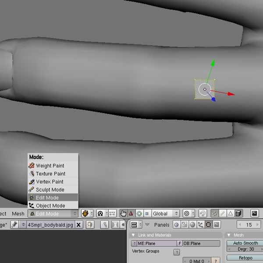263x263 pixels.
Task: Click the draw alpha channel icon
Action: click(x=115, y=225)
